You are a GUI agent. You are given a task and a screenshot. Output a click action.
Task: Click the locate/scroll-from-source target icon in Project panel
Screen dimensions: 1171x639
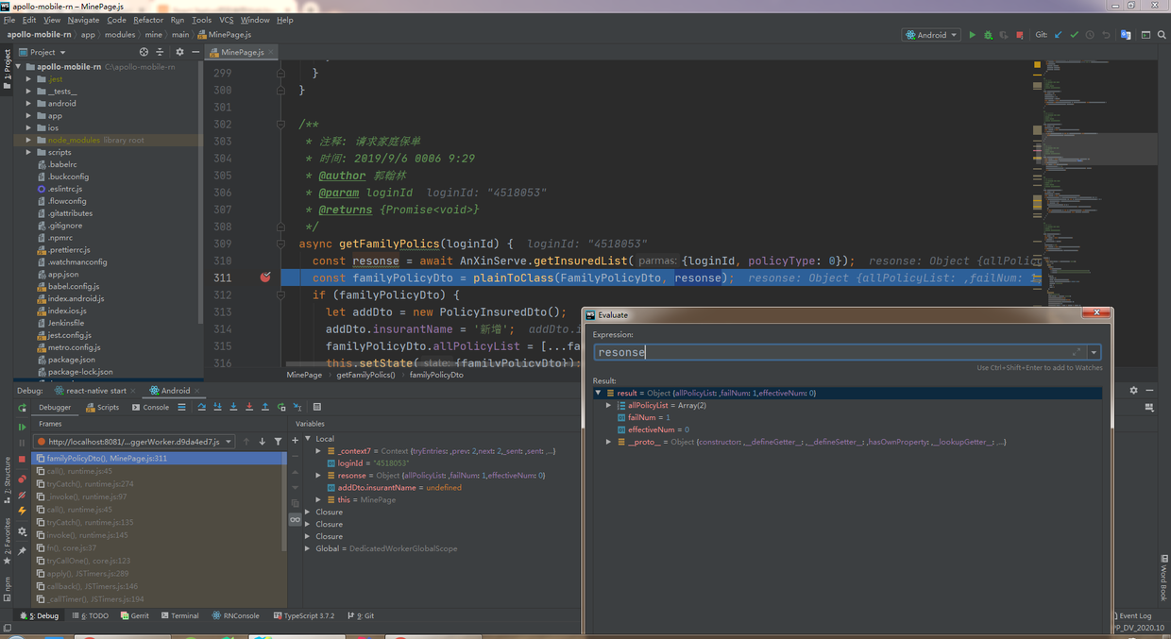pos(144,52)
